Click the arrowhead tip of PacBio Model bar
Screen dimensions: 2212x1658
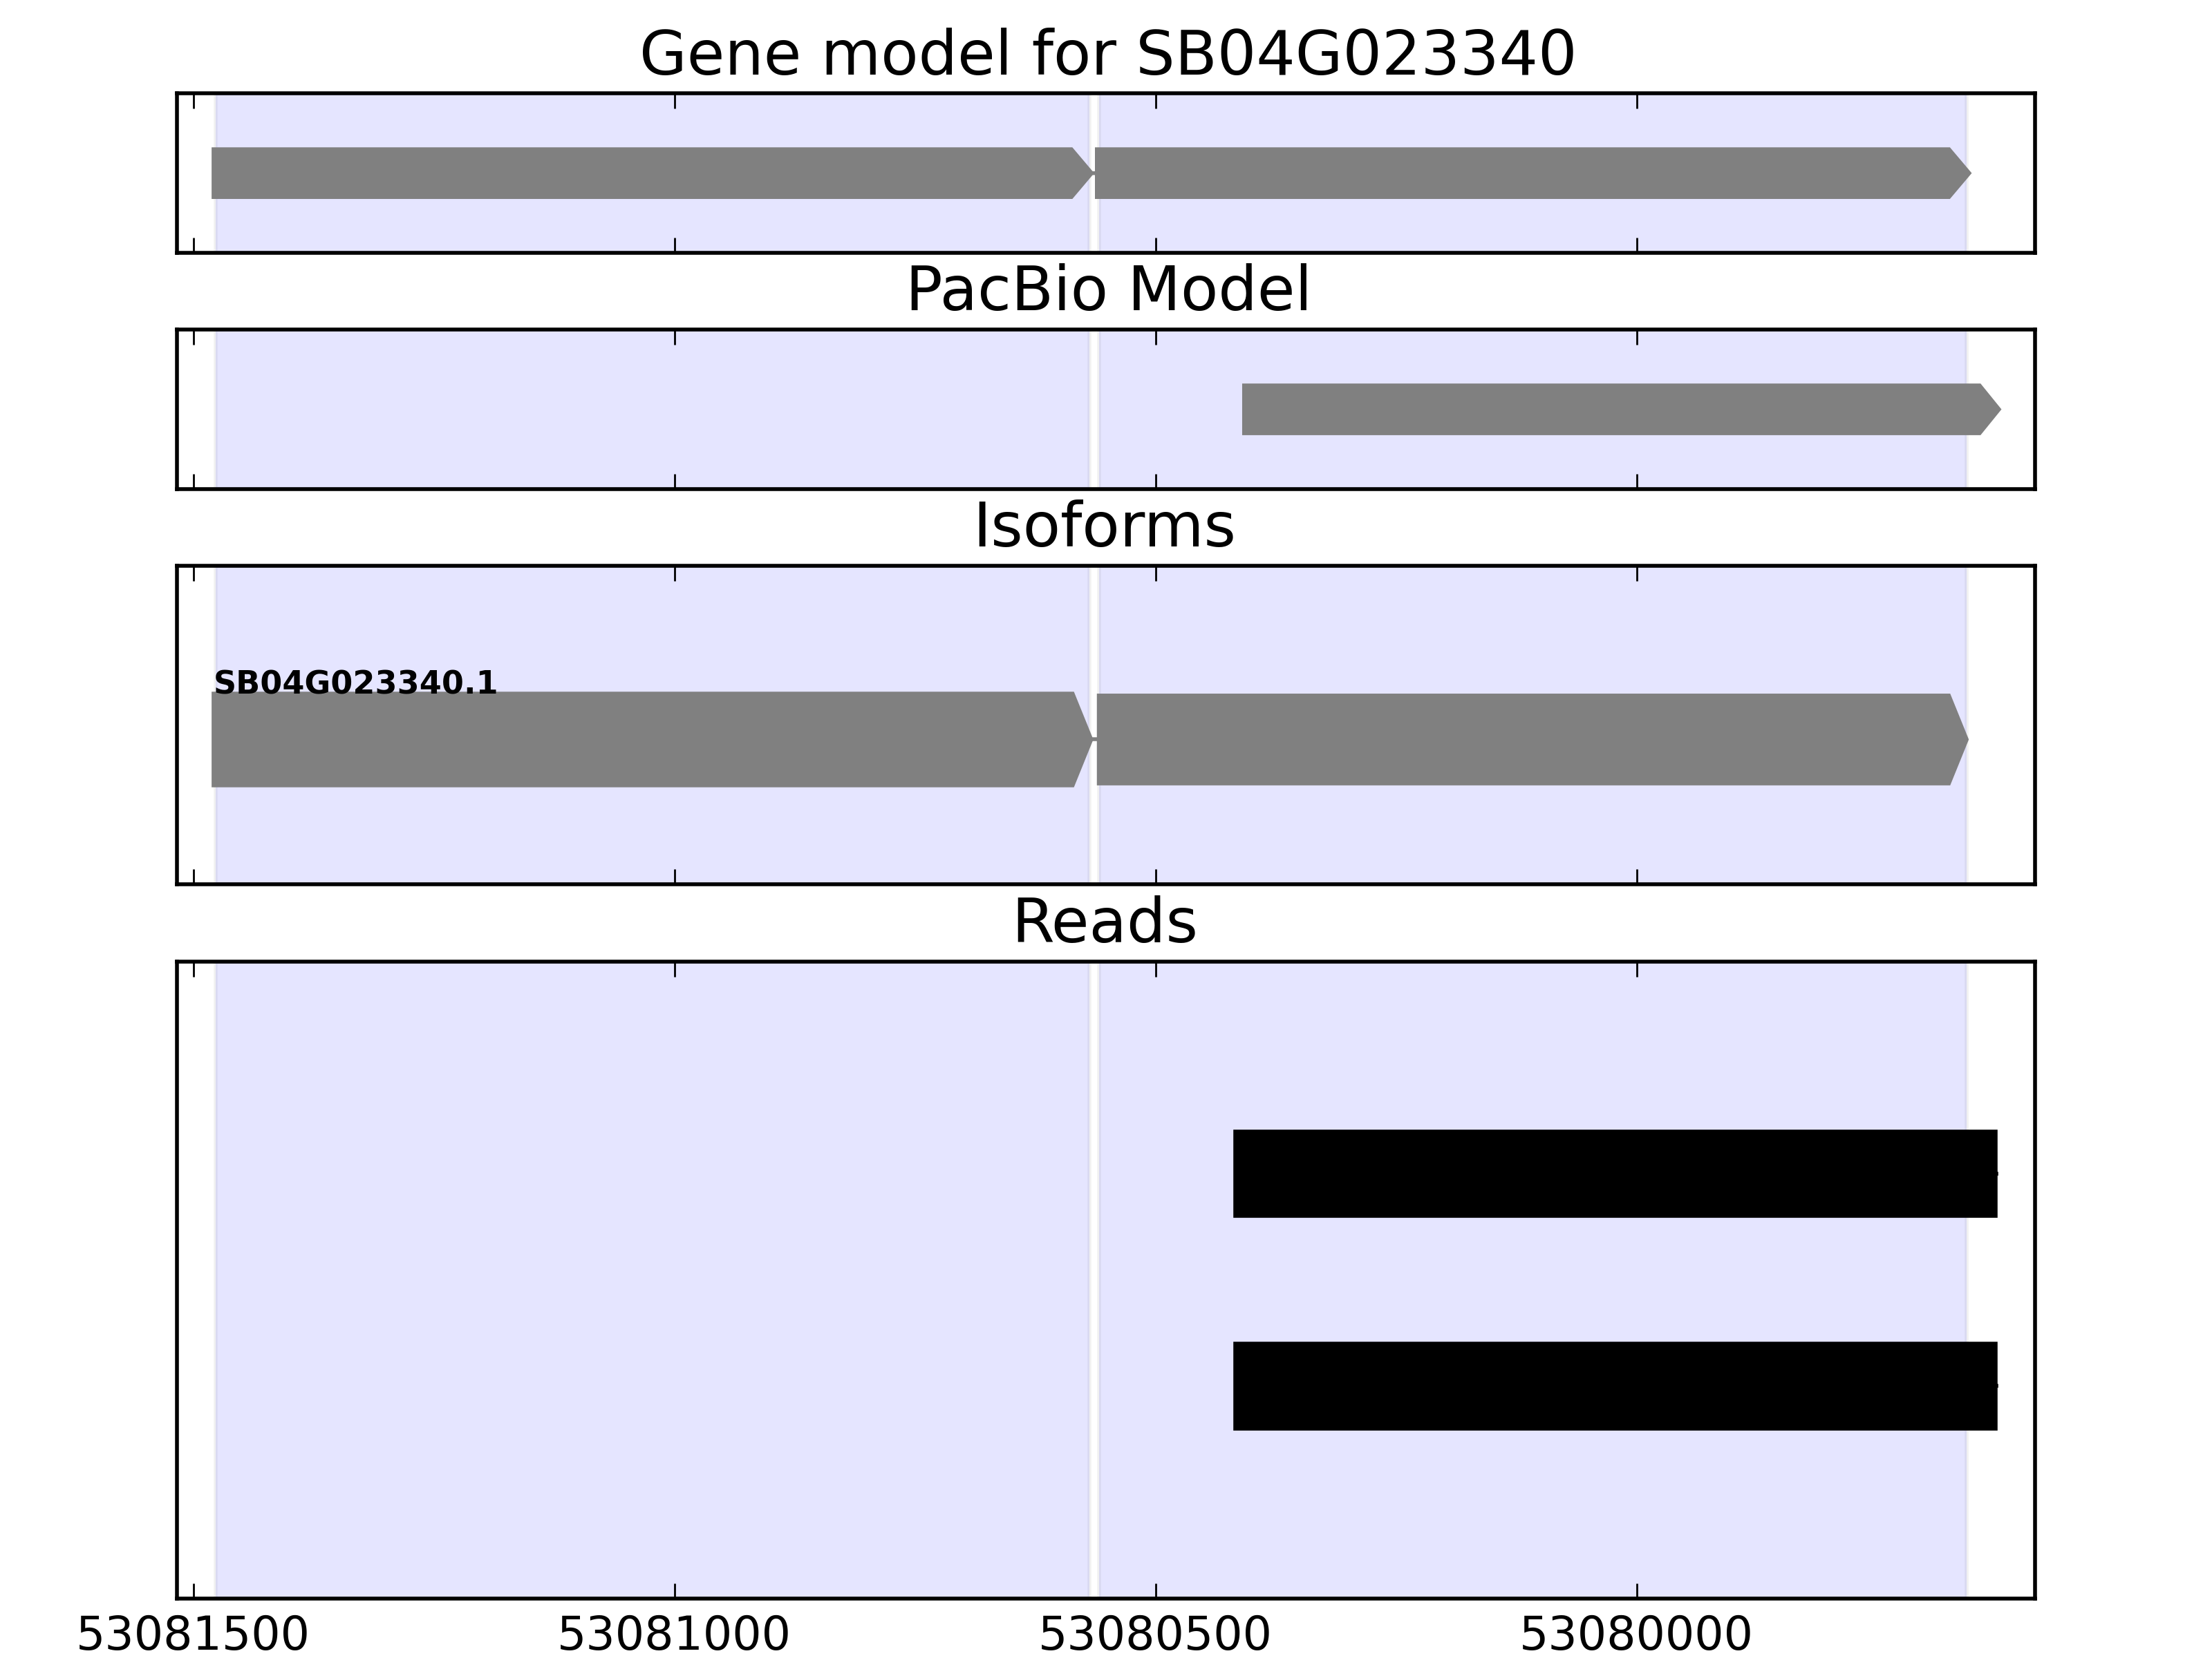1994,409
